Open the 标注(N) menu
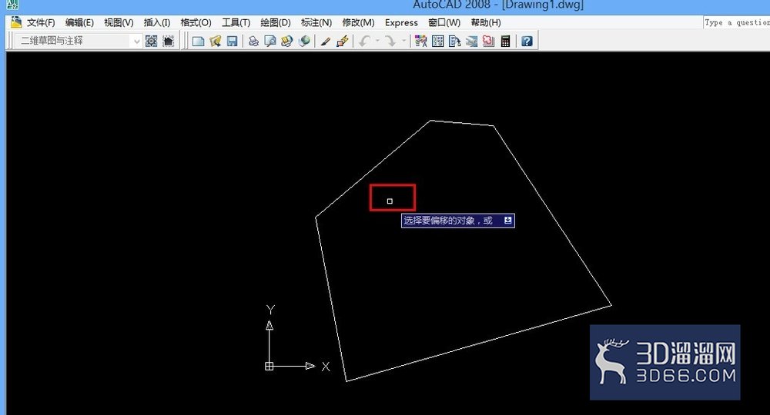This screenshot has height=415, width=770. tap(316, 22)
